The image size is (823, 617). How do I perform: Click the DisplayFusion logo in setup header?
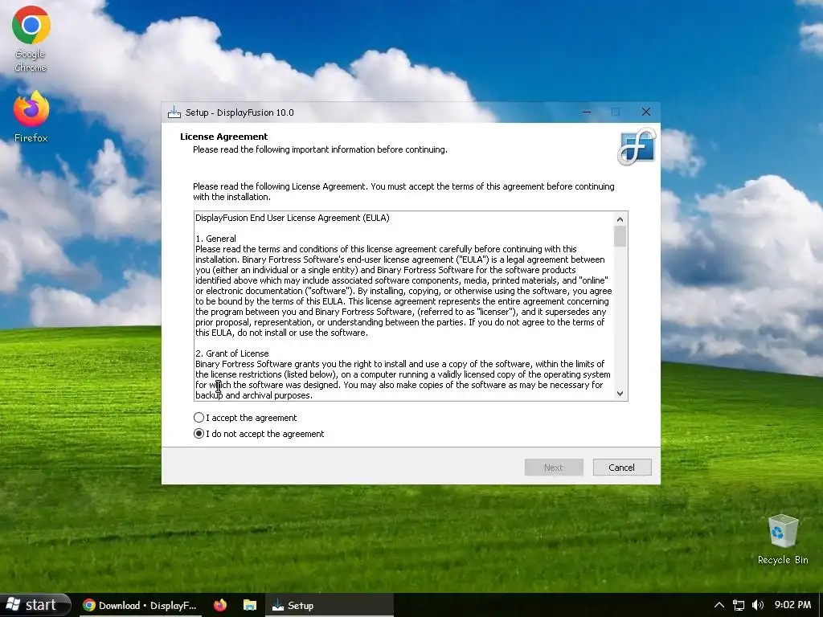[x=637, y=146]
